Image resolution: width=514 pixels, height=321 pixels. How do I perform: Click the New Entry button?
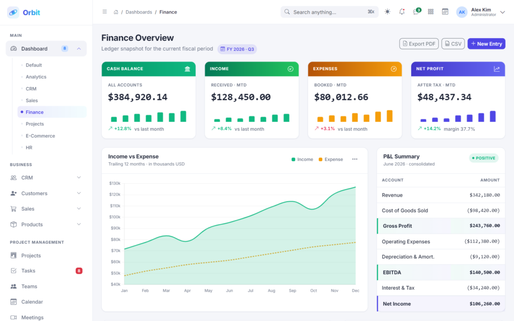tap(486, 44)
